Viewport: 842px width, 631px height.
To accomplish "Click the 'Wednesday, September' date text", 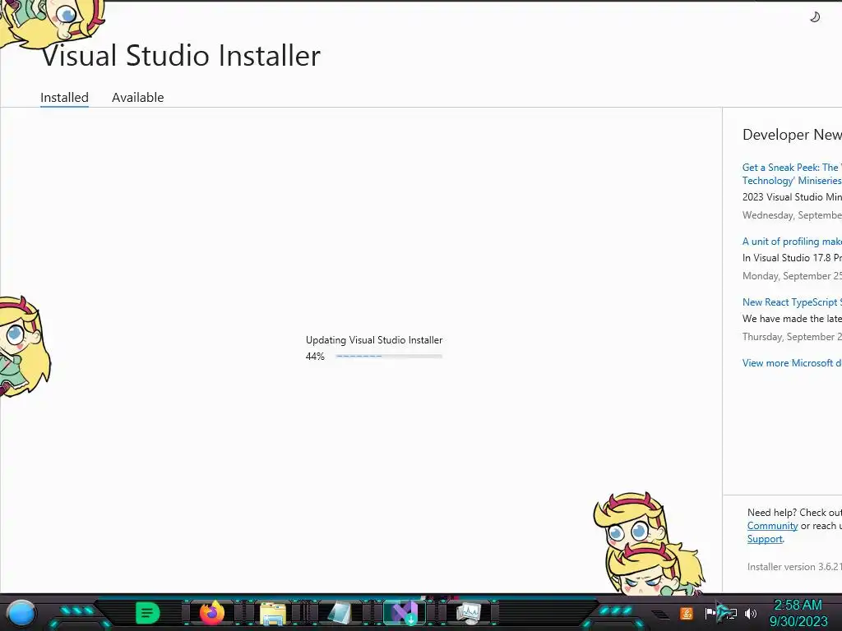I will click(792, 215).
